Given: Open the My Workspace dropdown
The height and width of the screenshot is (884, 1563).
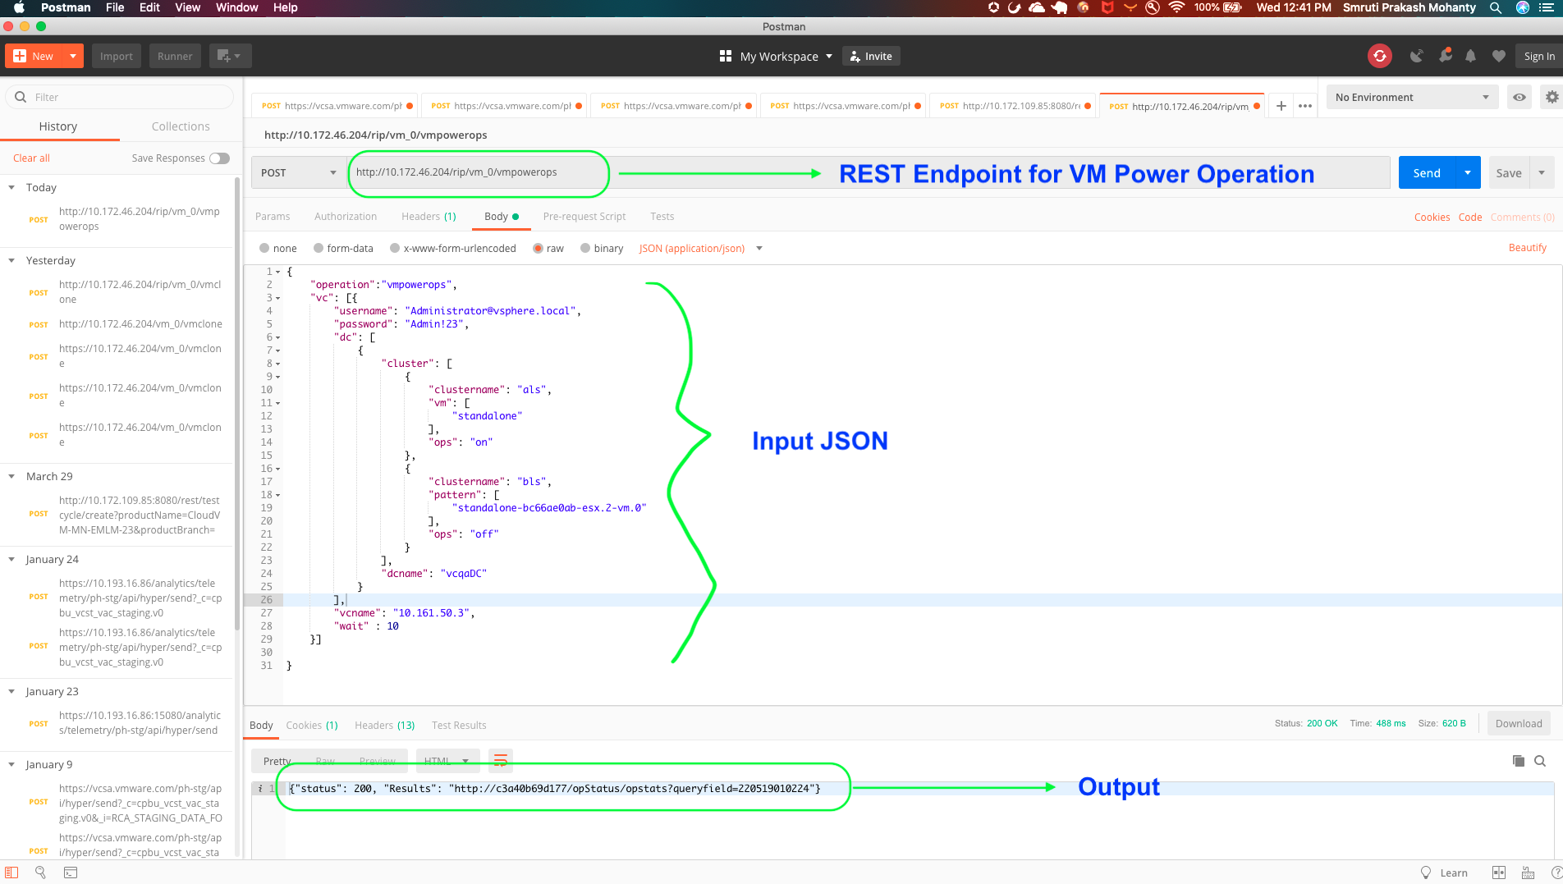Looking at the screenshot, I should (x=786, y=56).
